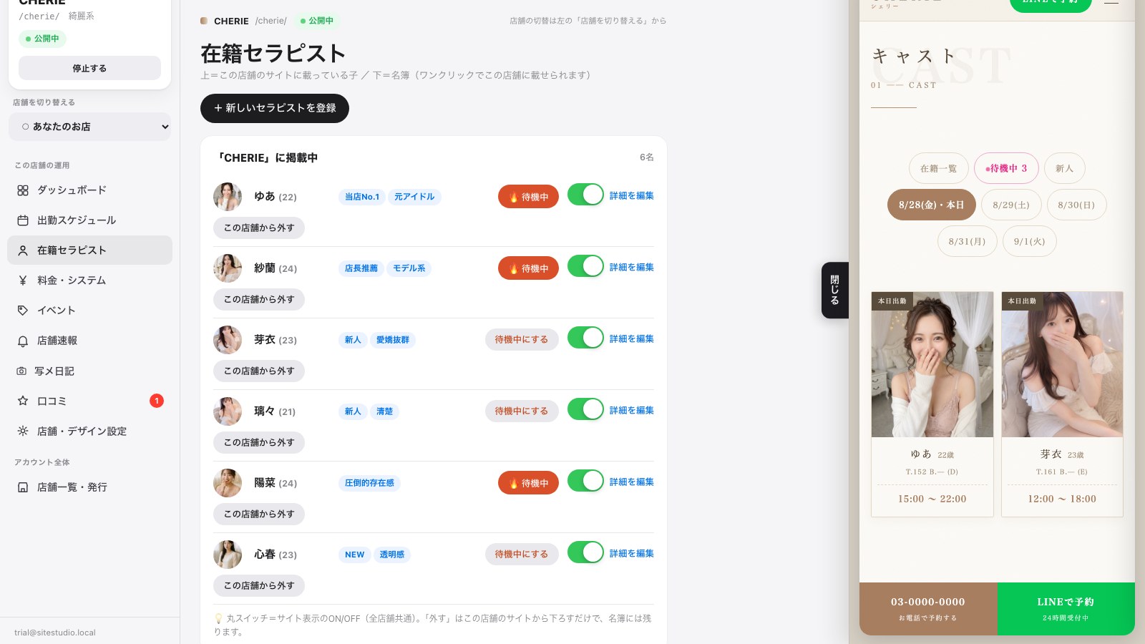The image size is (1145, 644).
Task: Open 心春's avatar photo
Action: (228, 555)
